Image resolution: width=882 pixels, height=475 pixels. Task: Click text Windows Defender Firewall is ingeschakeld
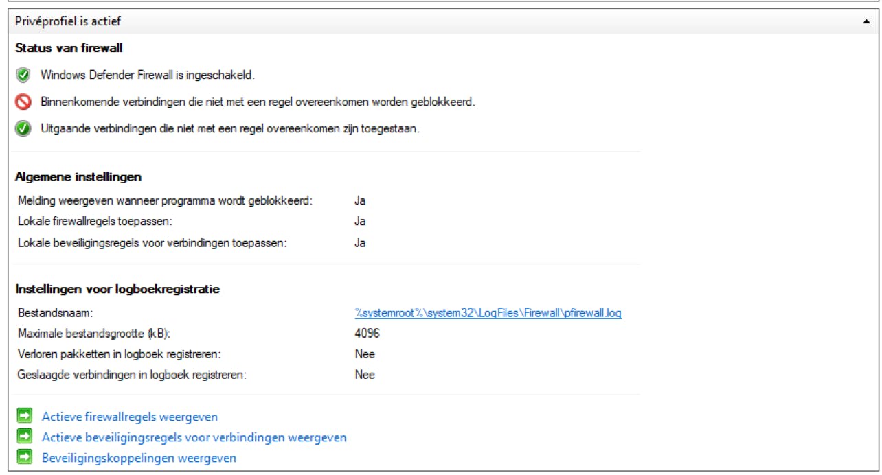(148, 75)
